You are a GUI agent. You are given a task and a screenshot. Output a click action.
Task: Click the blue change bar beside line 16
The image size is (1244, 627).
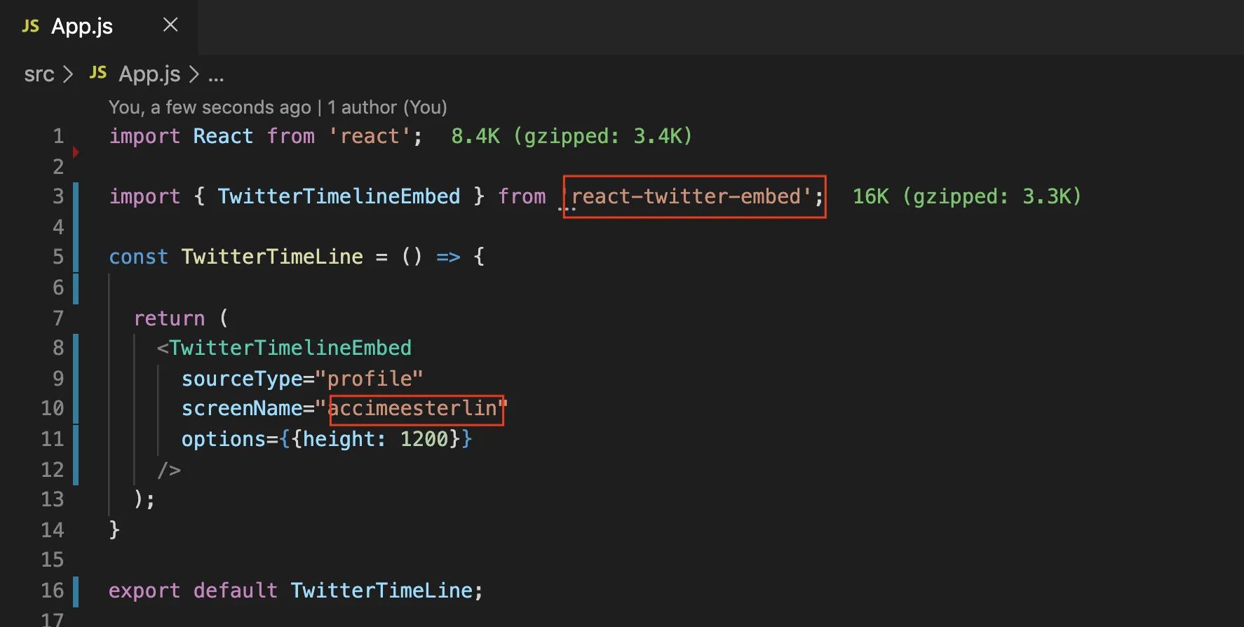76,591
